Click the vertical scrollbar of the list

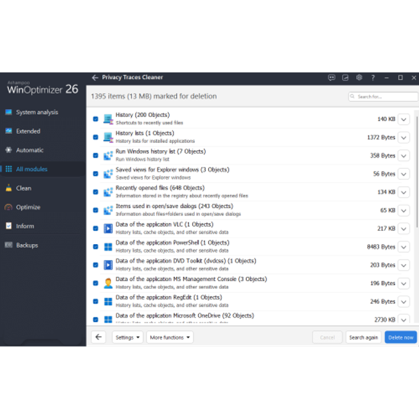[x=416, y=171]
